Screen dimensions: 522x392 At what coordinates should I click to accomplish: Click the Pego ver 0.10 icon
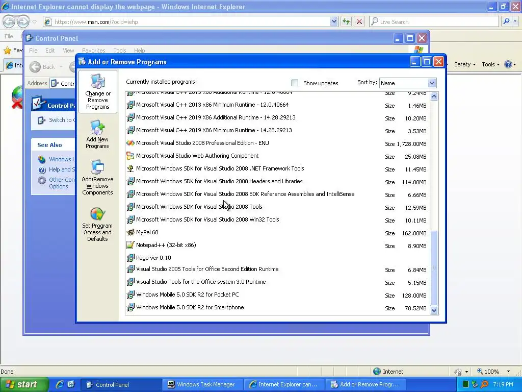(x=130, y=258)
